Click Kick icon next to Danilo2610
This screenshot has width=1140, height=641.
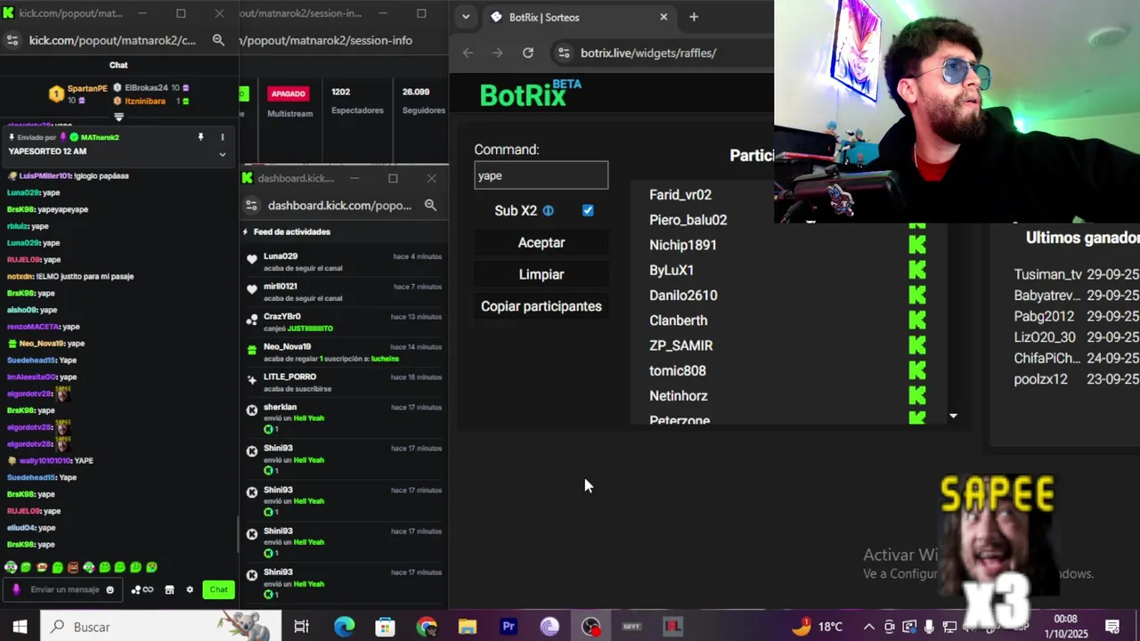(917, 295)
